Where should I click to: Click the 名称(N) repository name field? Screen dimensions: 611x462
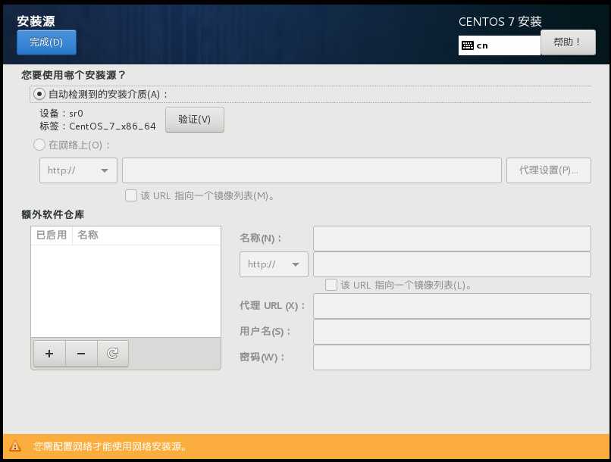(x=452, y=239)
